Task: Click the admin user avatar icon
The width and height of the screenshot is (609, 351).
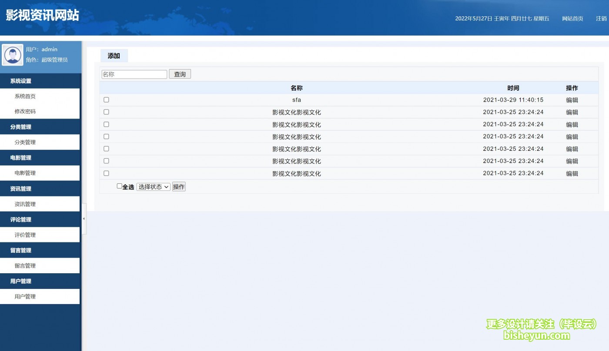Action: pos(13,55)
